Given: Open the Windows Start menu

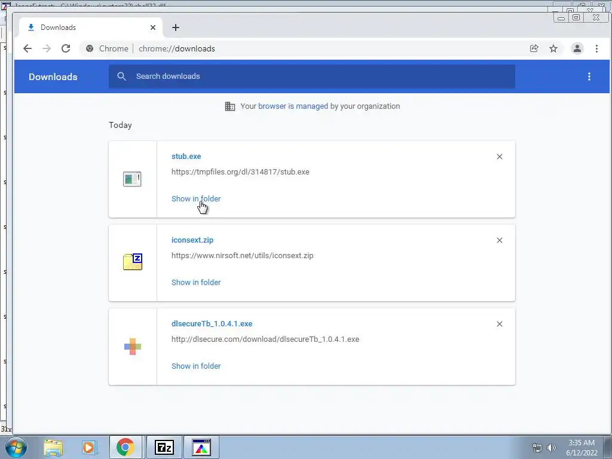Looking at the screenshot, I should pyautogui.click(x=16, y=447).
